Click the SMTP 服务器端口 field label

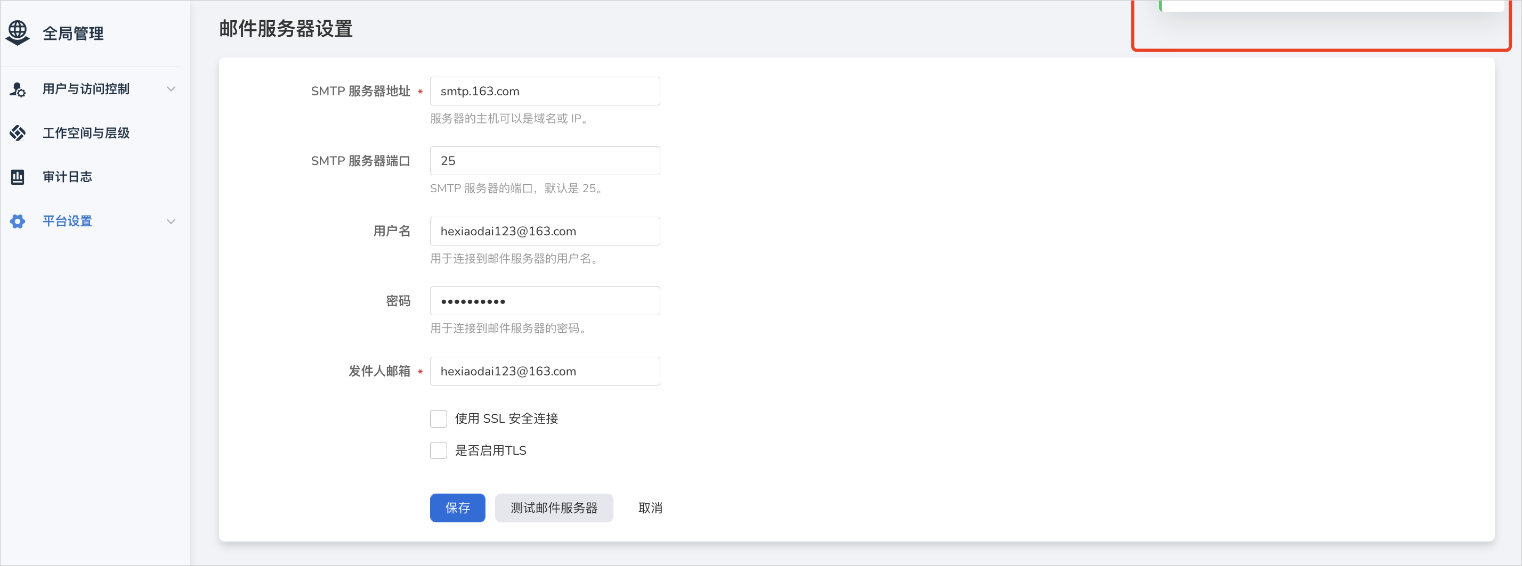(x=360, y=160)
